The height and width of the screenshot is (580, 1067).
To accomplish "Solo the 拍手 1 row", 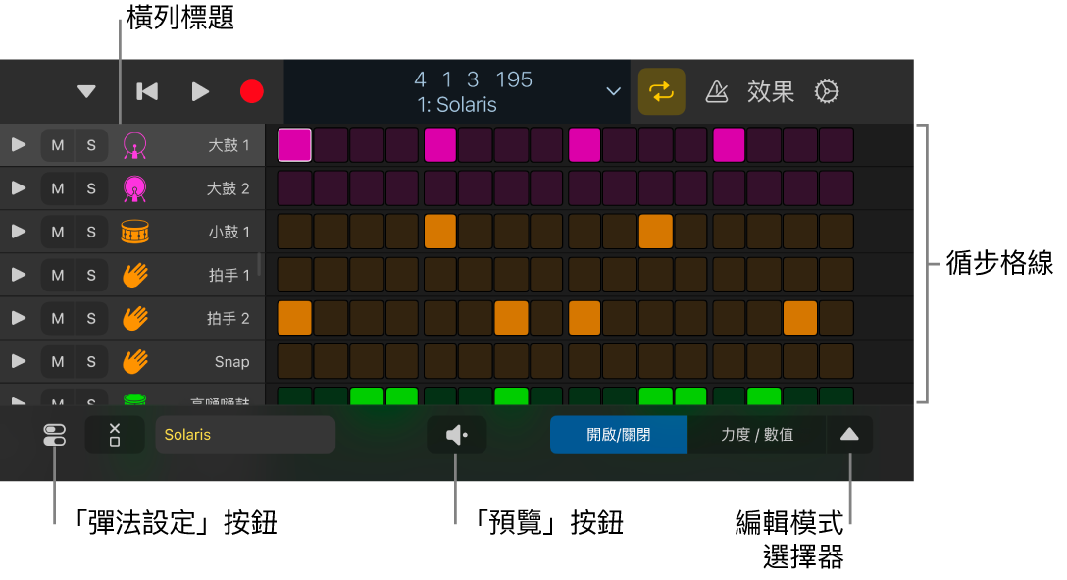I will pyautogui.click(x=91, y=275).
